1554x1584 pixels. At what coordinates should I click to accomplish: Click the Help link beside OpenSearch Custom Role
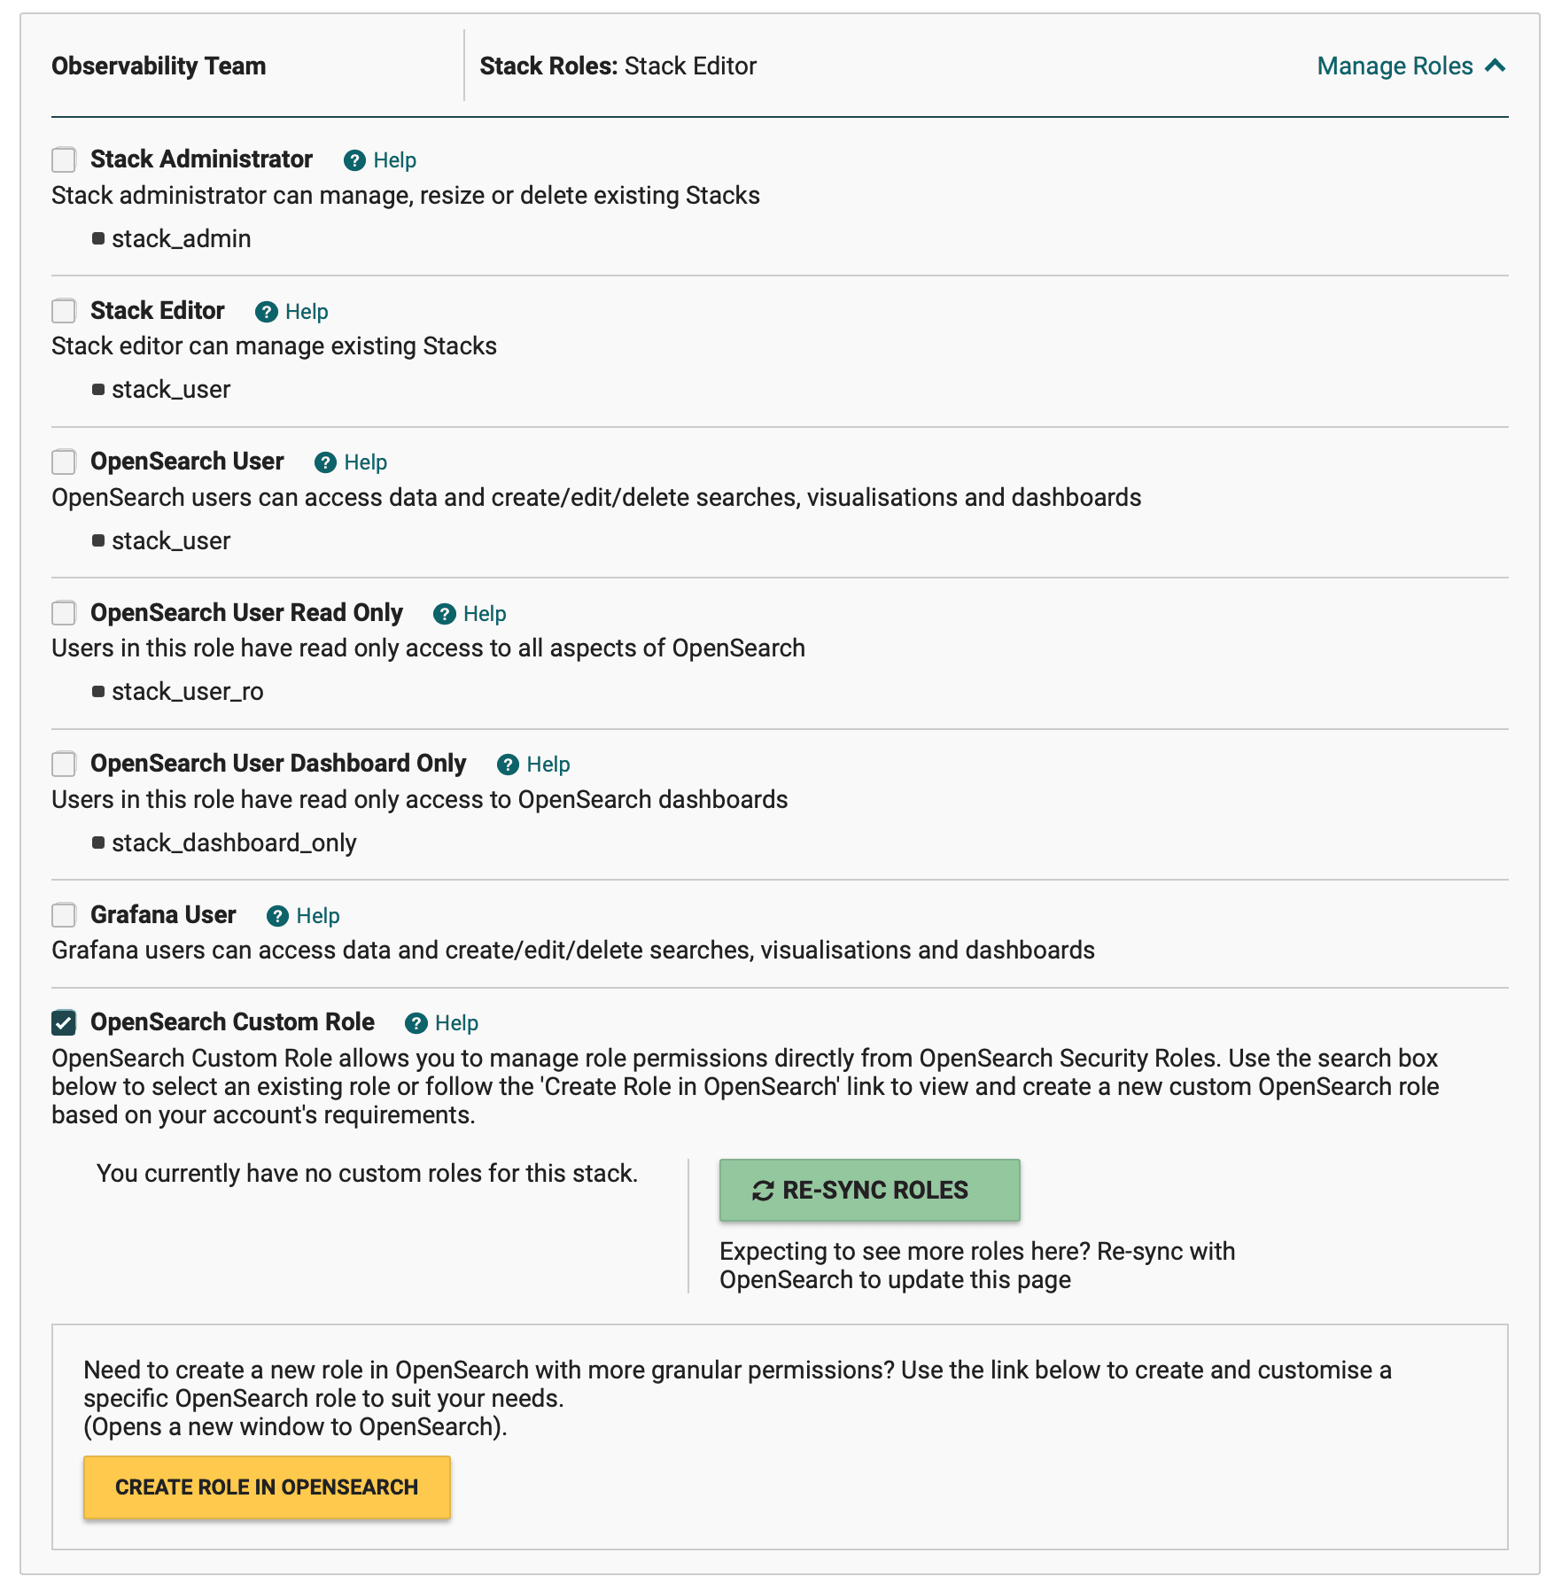(455, 1023)
